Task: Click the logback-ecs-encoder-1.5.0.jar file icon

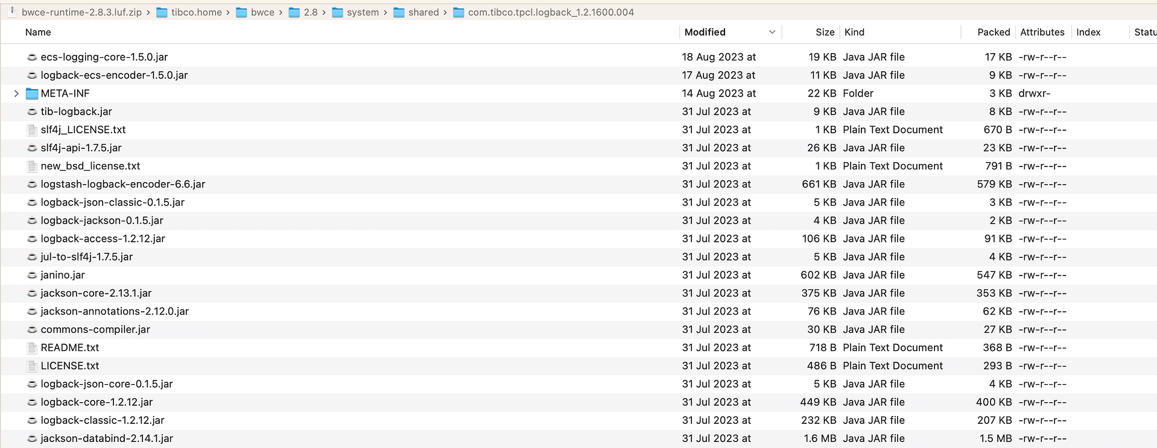Action: (x=32, y=75)
